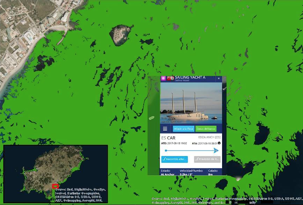Show the Recorrido efectuado track
Viewport: 303px width, 205px height.
[175, 159]
